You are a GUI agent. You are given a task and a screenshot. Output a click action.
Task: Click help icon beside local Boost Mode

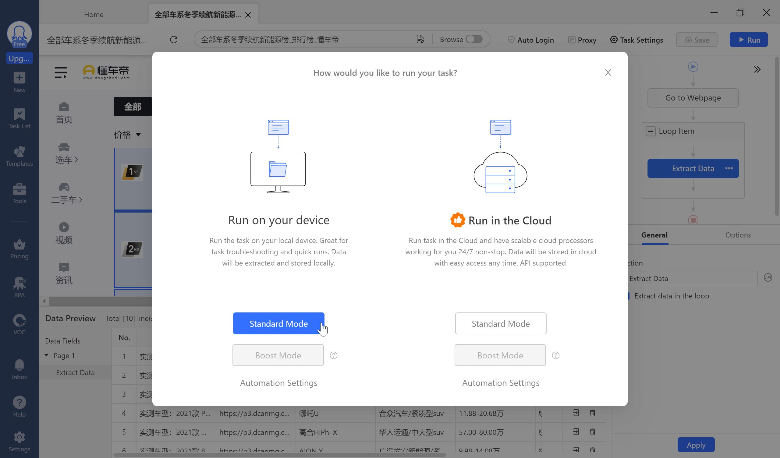(x=333, y=355)
